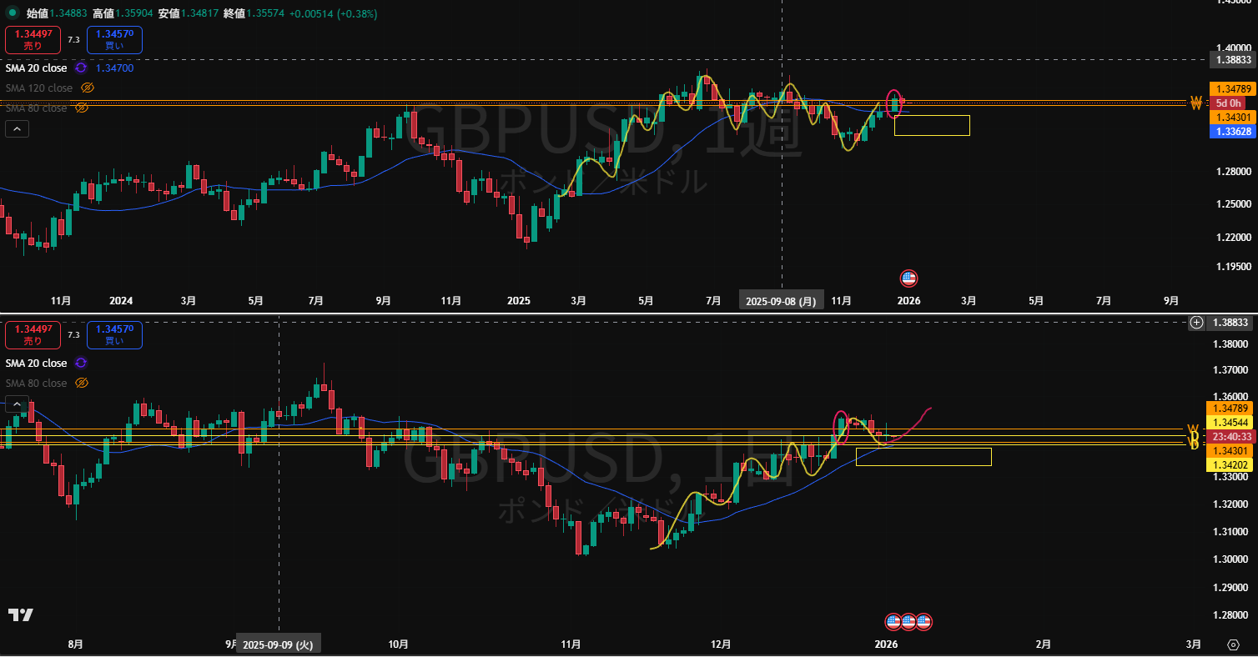Show the hidden SMA 120 close indicator
Image resolution: width=1258 pixels, height=657 pixels.
pyautogui.click(x=88, y=88)
